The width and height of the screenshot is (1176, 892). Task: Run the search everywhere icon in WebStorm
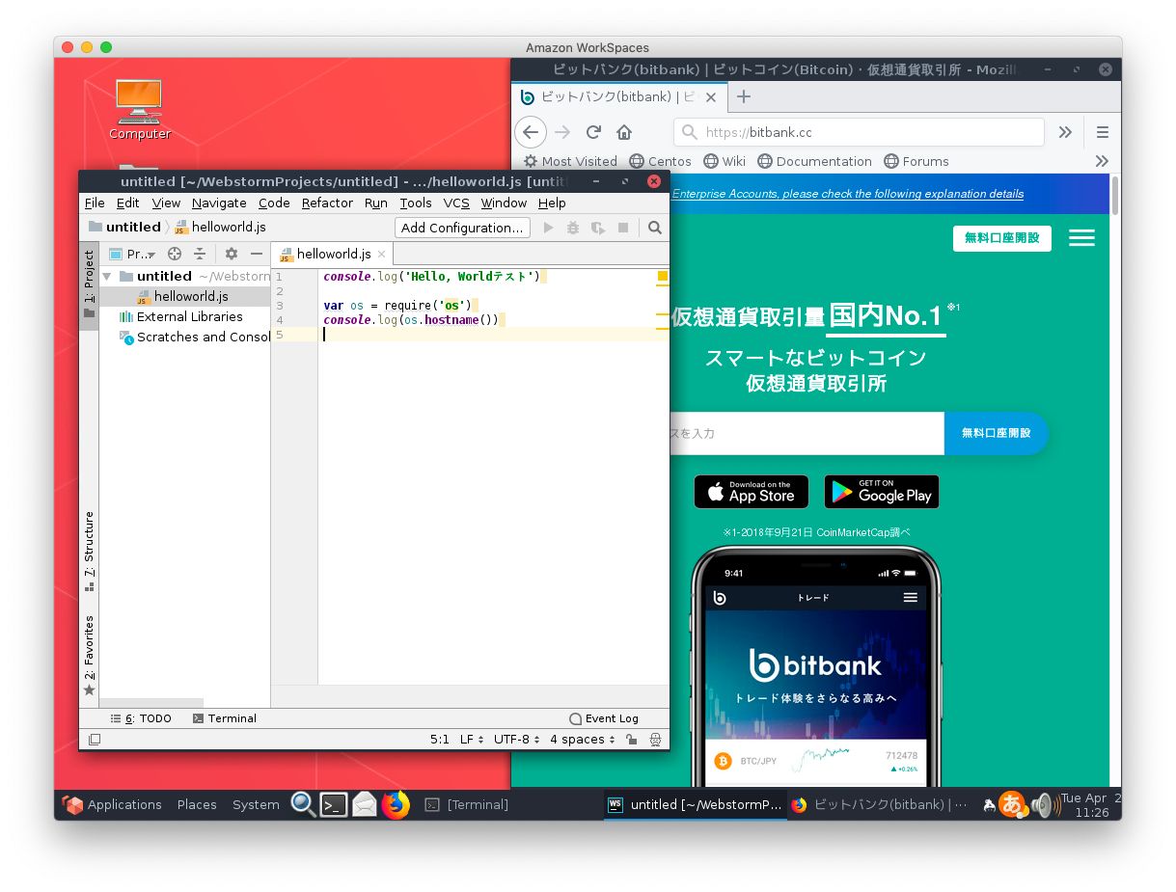pyautogui.click(x=655, y=228)
